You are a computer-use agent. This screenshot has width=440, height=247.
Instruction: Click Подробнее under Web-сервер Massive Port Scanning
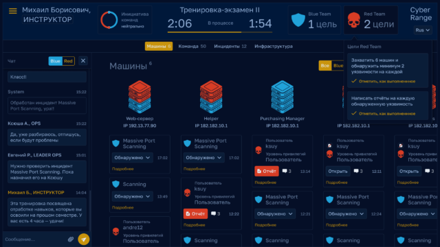(x=122, y=169)
